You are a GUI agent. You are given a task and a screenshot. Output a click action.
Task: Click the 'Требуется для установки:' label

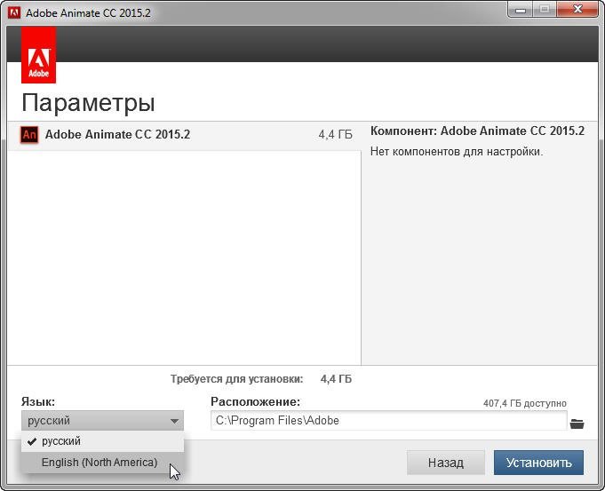(x=237, y=379)
